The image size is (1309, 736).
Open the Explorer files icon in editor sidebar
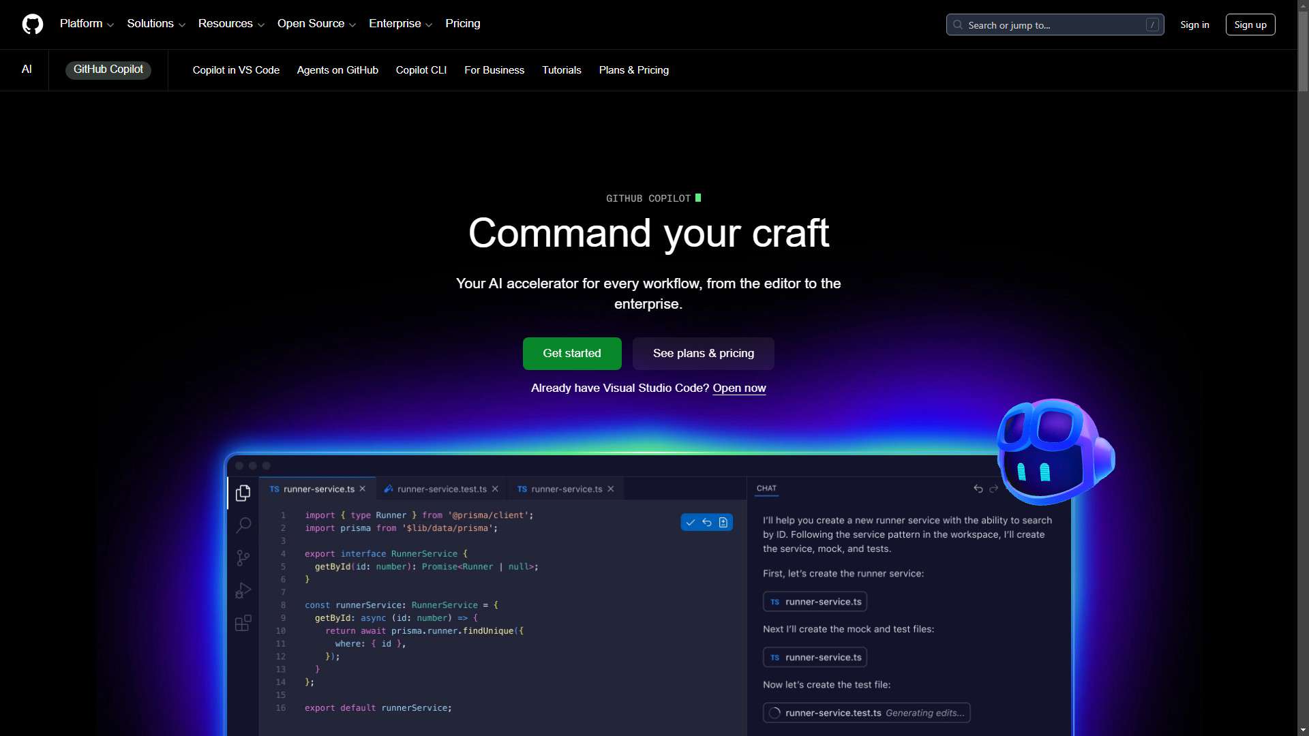coord(243,493)
